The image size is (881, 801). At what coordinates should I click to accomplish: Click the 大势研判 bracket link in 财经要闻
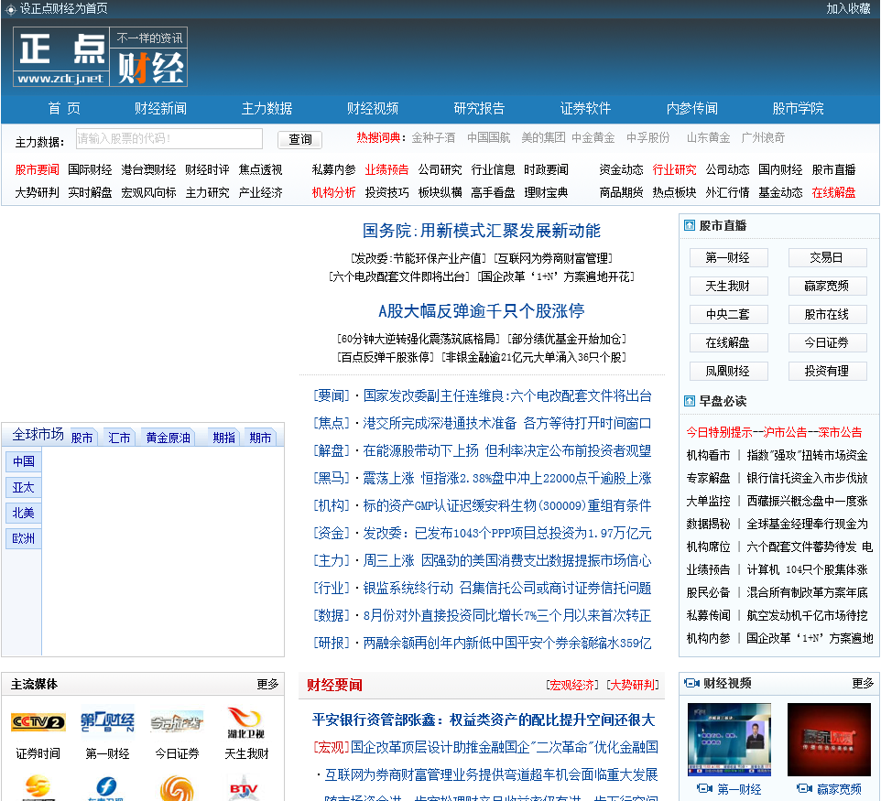coord(633,686)
